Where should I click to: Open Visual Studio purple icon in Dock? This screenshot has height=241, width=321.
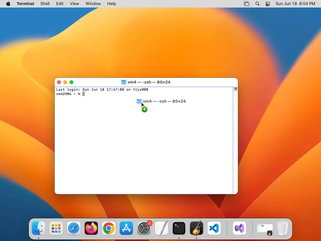239,228
